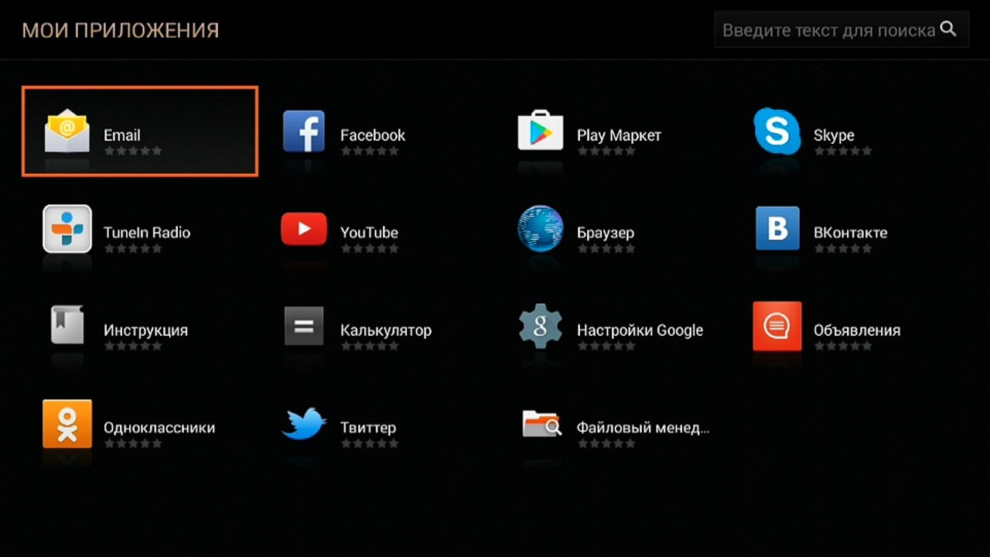Click the Настройки Google label

[x=640, y=330]
